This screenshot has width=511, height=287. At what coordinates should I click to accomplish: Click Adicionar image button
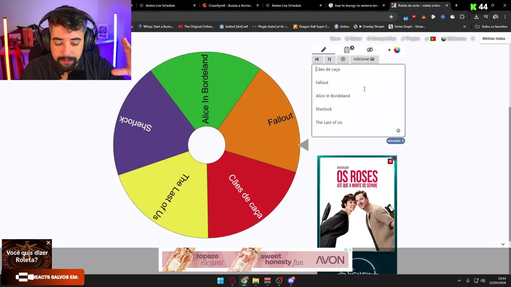pyautogui.click(x=364, y=59)
